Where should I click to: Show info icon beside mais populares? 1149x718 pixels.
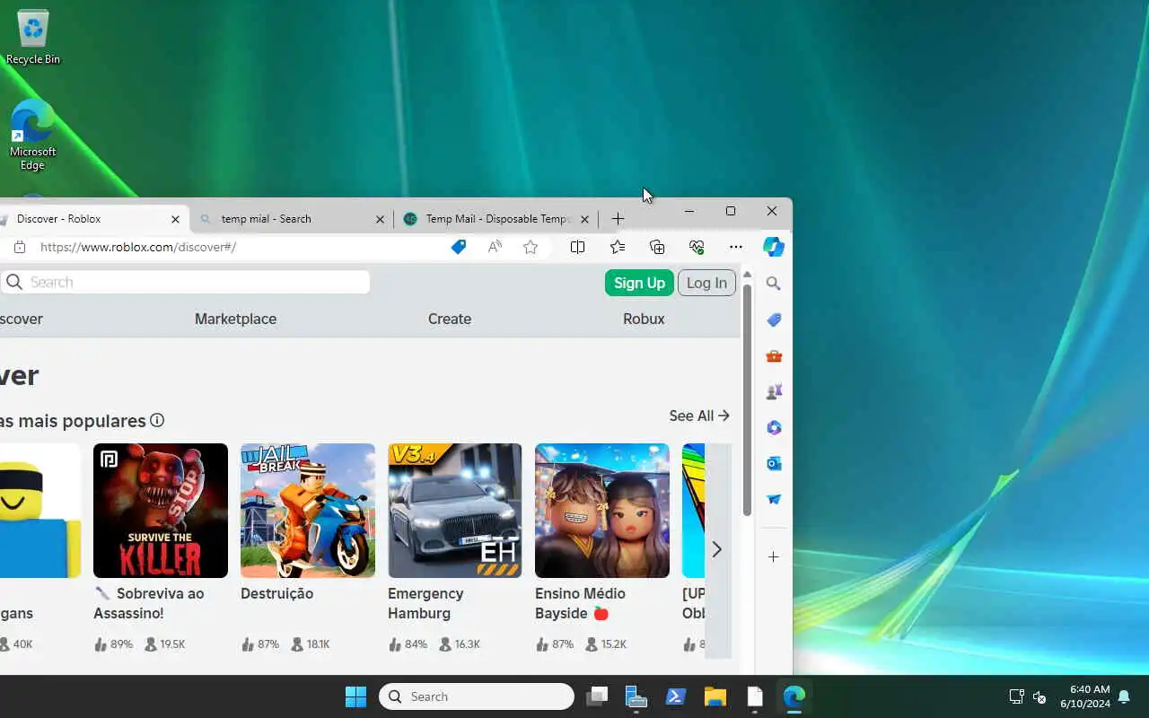pos(157,420)
